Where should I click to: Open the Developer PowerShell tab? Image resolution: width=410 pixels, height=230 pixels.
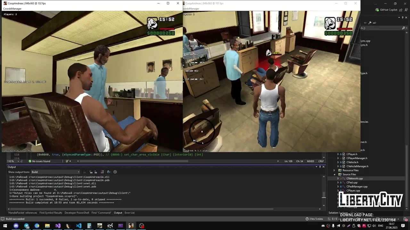[77, 213]
